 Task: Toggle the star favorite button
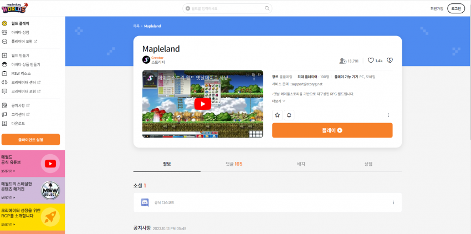coord(277,115)
